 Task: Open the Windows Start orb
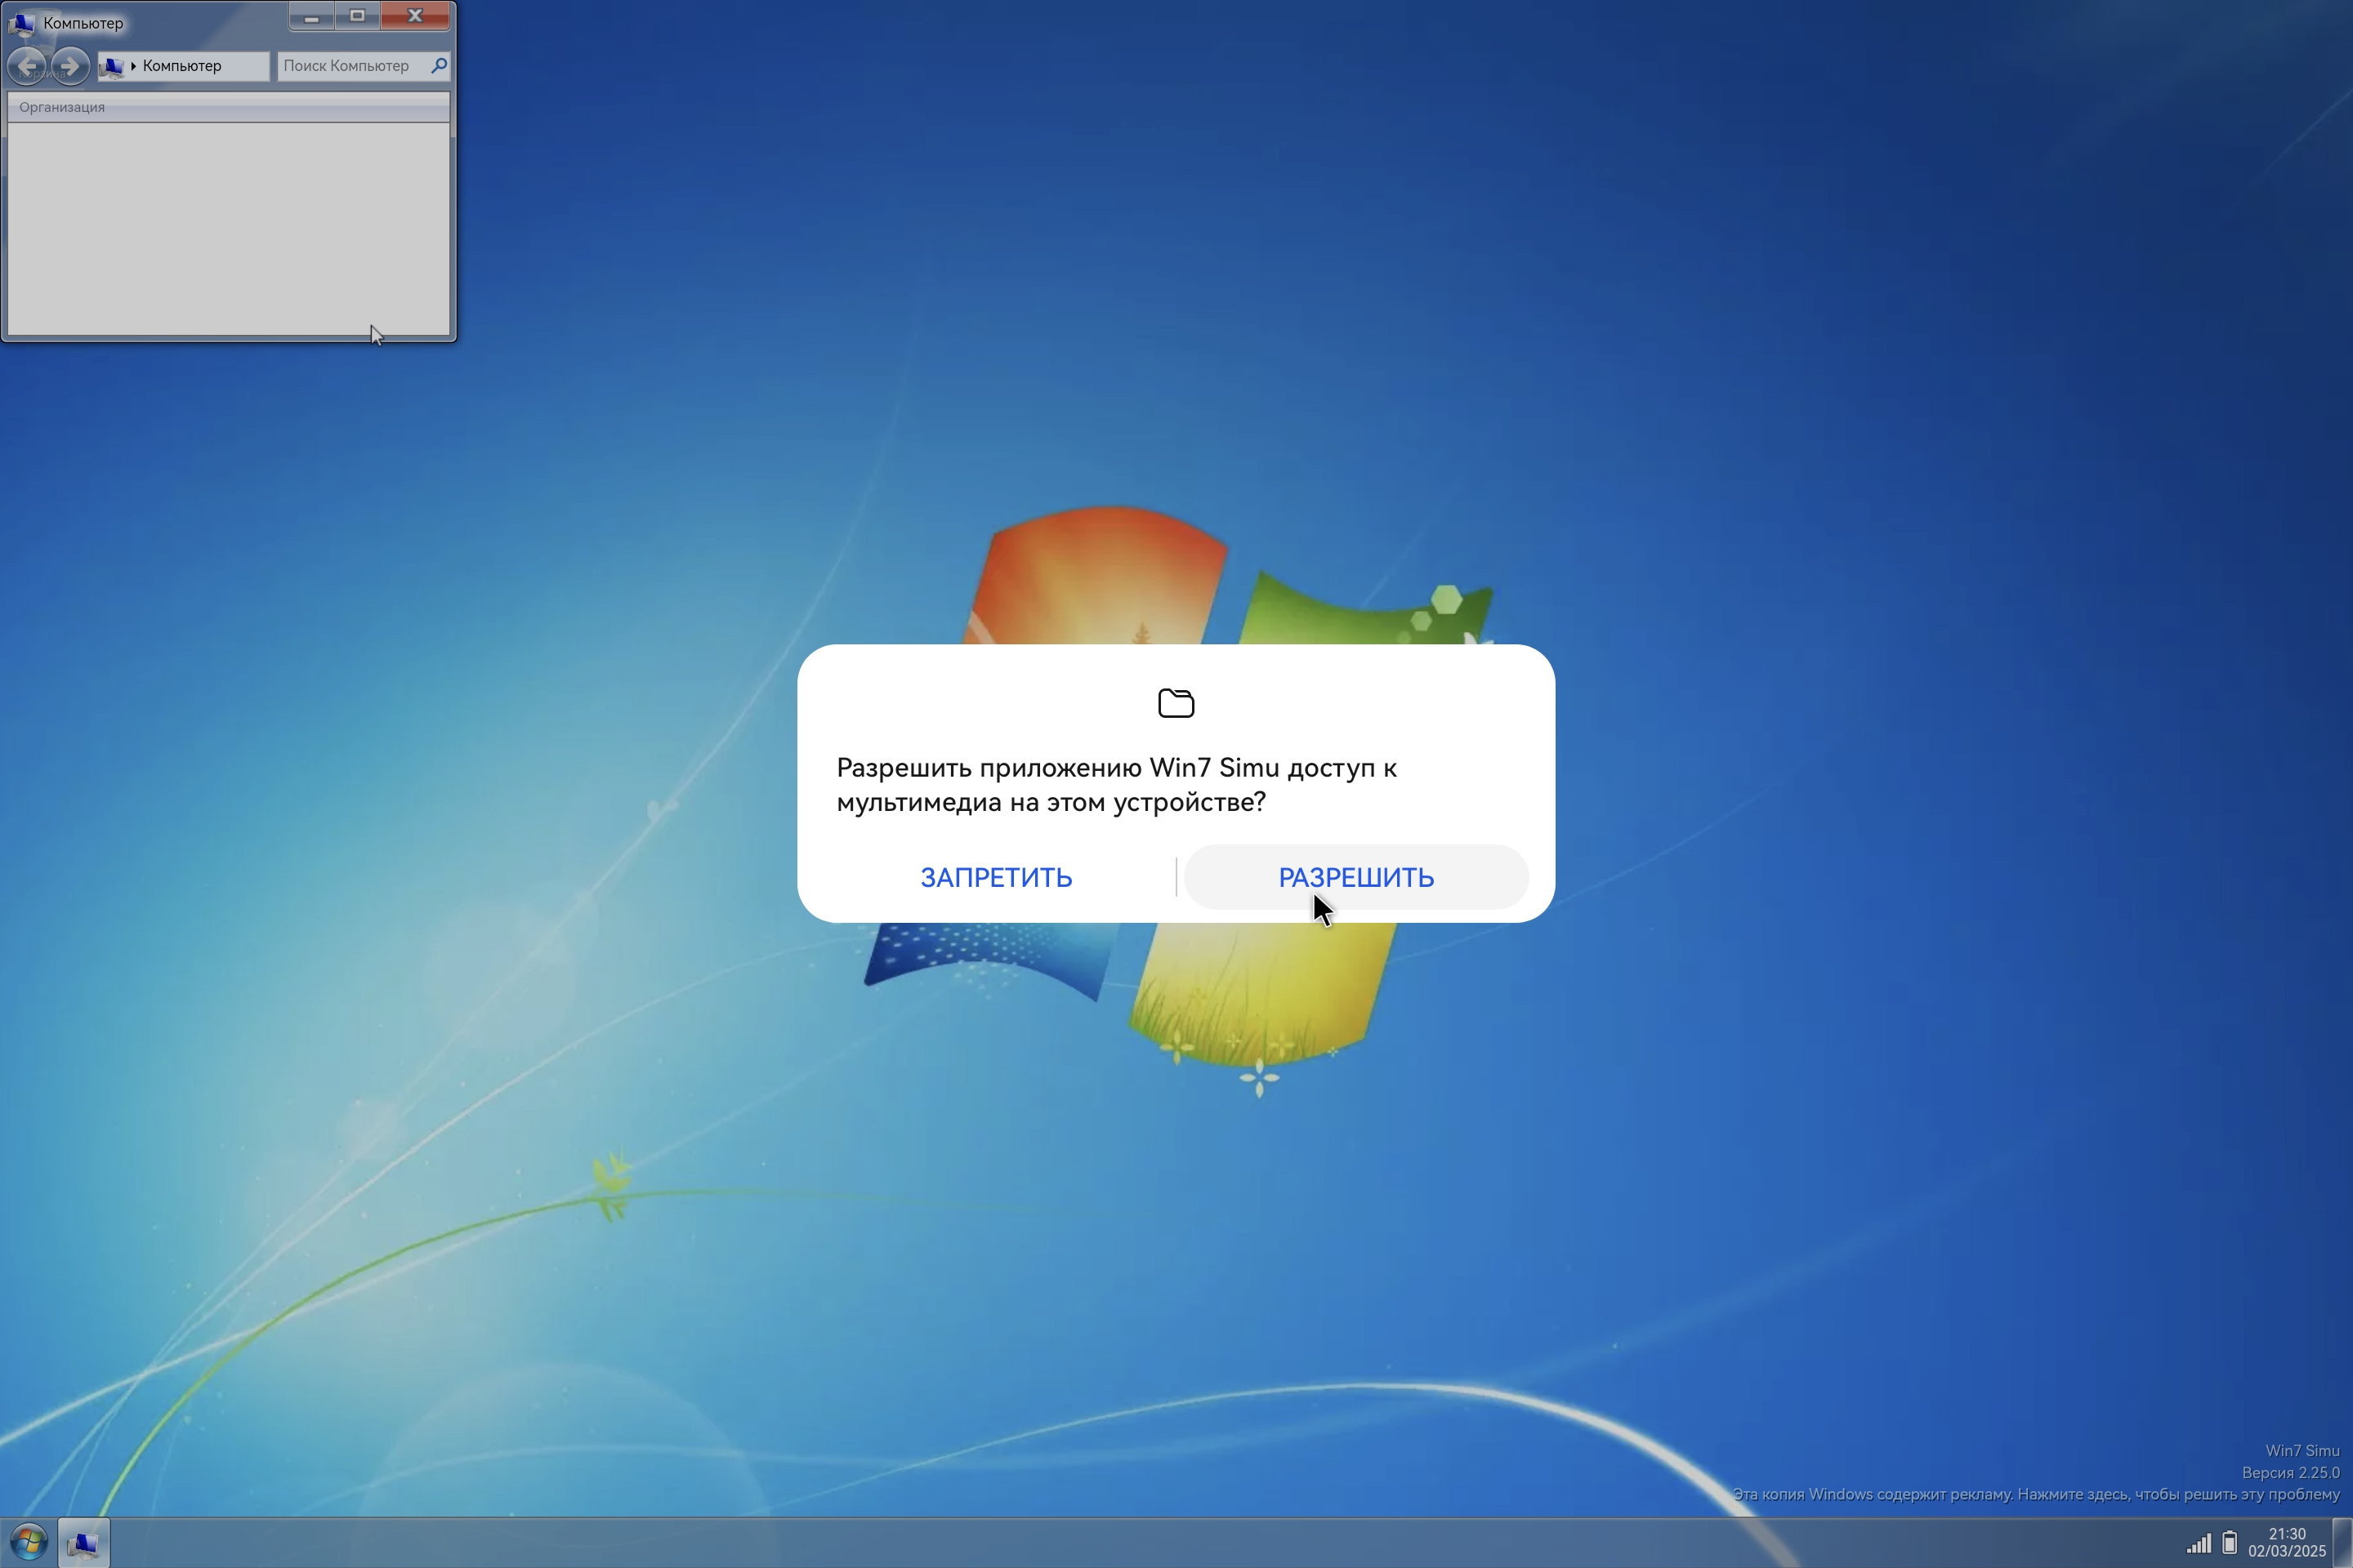pyautogui.click(x=28, y=1542)
